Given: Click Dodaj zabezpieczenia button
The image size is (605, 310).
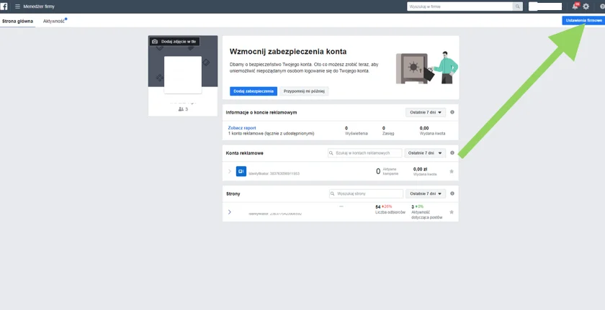Looking at the screenshot, I should click(x=254, y=91).
